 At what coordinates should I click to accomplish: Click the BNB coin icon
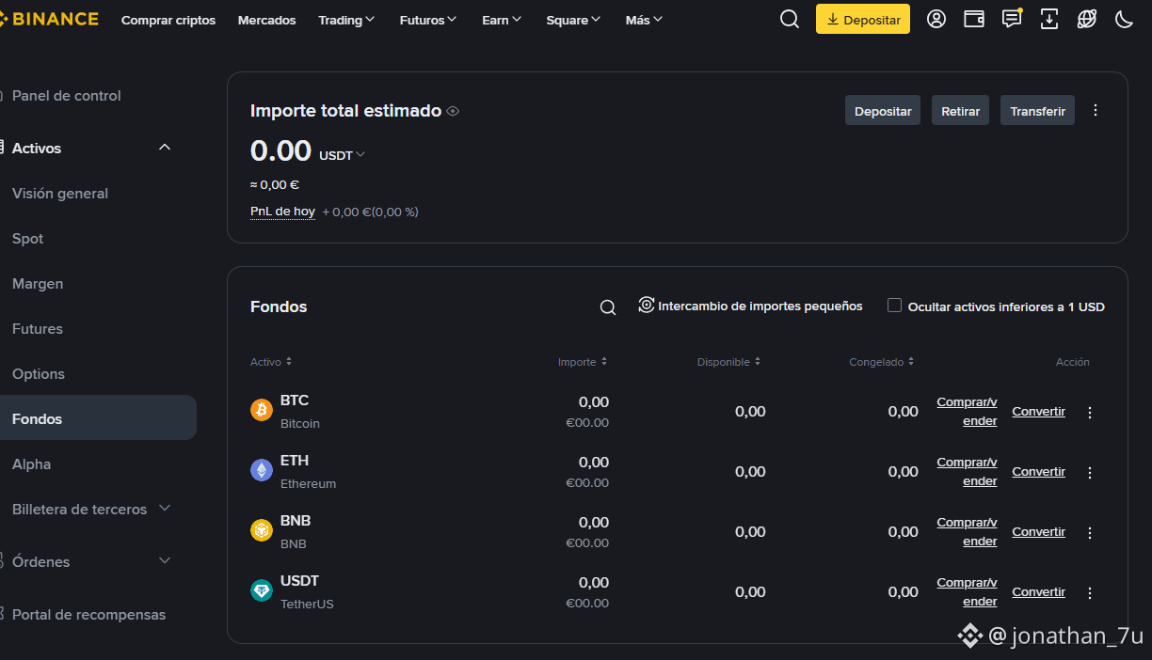click(x=262, y=531)
